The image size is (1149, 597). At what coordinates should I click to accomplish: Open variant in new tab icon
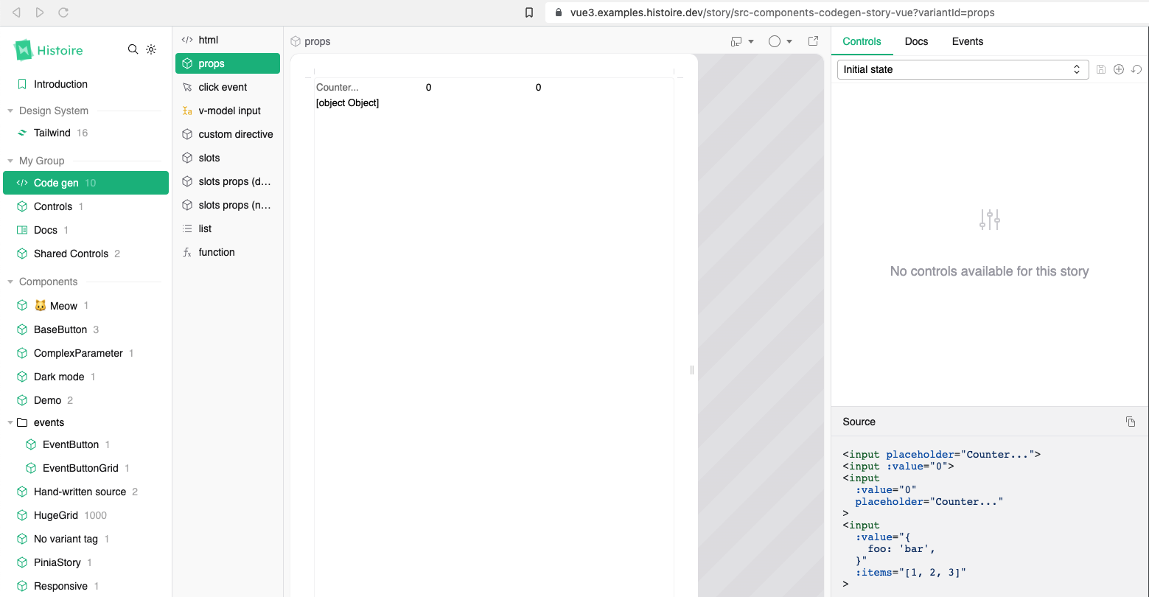814,41
